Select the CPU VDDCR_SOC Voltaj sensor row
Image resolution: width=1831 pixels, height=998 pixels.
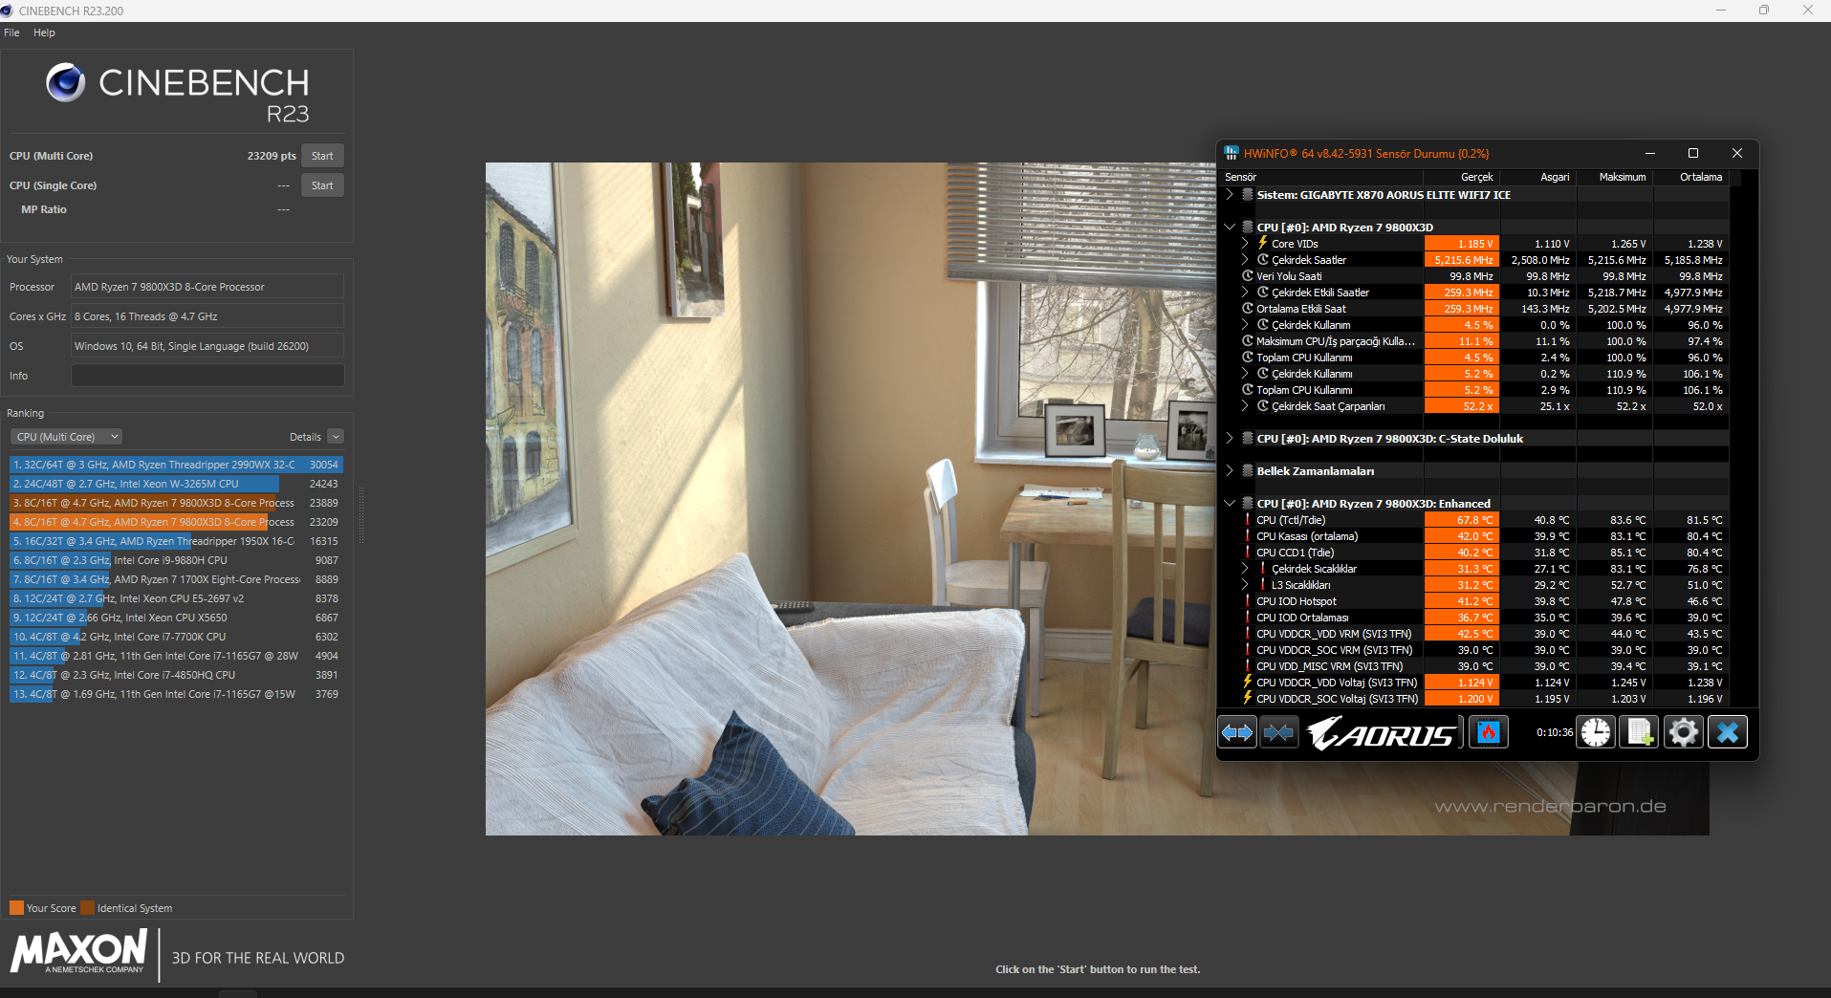coord(1475,699)
